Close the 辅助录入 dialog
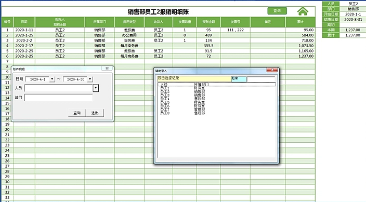Image resolution: width=366 pixels, height=202 pixels. (x=272, y=70)
